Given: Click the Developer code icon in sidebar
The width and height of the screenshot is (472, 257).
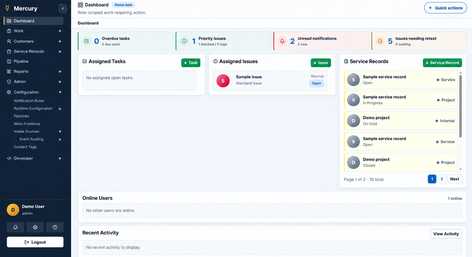Looking at the screenshot, I should point(9,158).
